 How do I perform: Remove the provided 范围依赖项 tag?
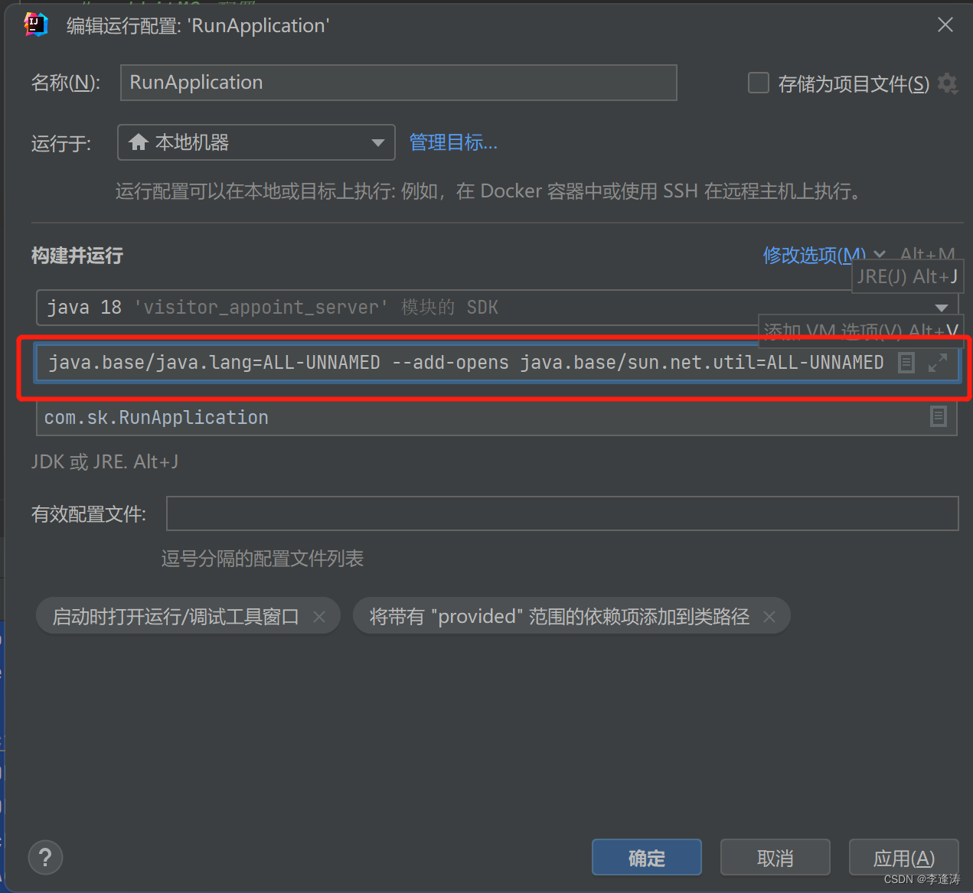pyautogui.click(x=769, y=616)
